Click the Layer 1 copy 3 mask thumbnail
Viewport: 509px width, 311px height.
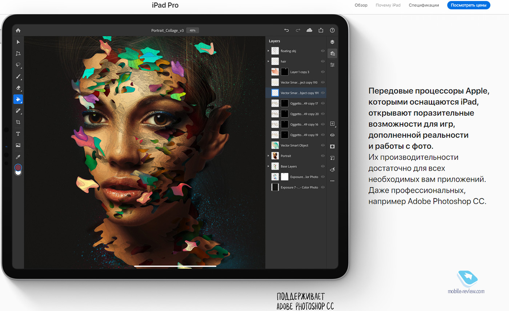[285, 72]
